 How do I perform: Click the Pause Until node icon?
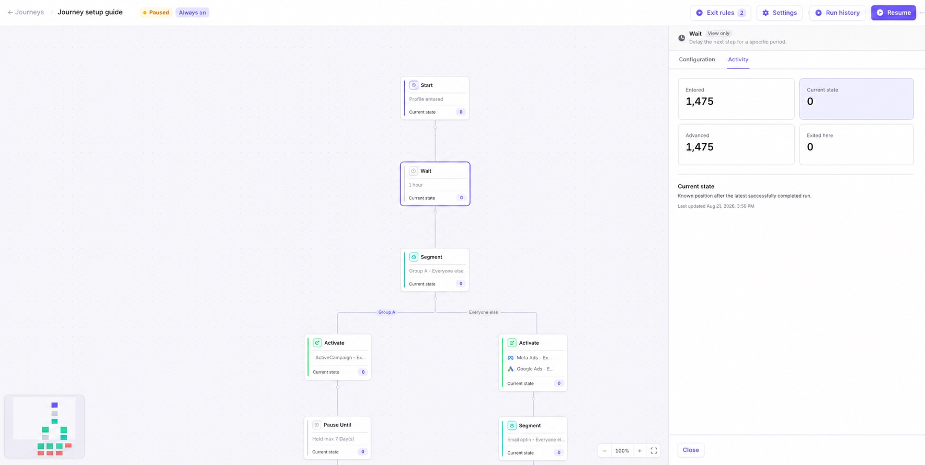[x=317, y=425]
